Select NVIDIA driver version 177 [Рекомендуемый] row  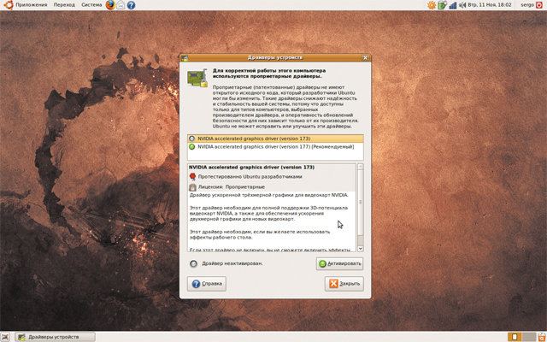tap(275, 147)
